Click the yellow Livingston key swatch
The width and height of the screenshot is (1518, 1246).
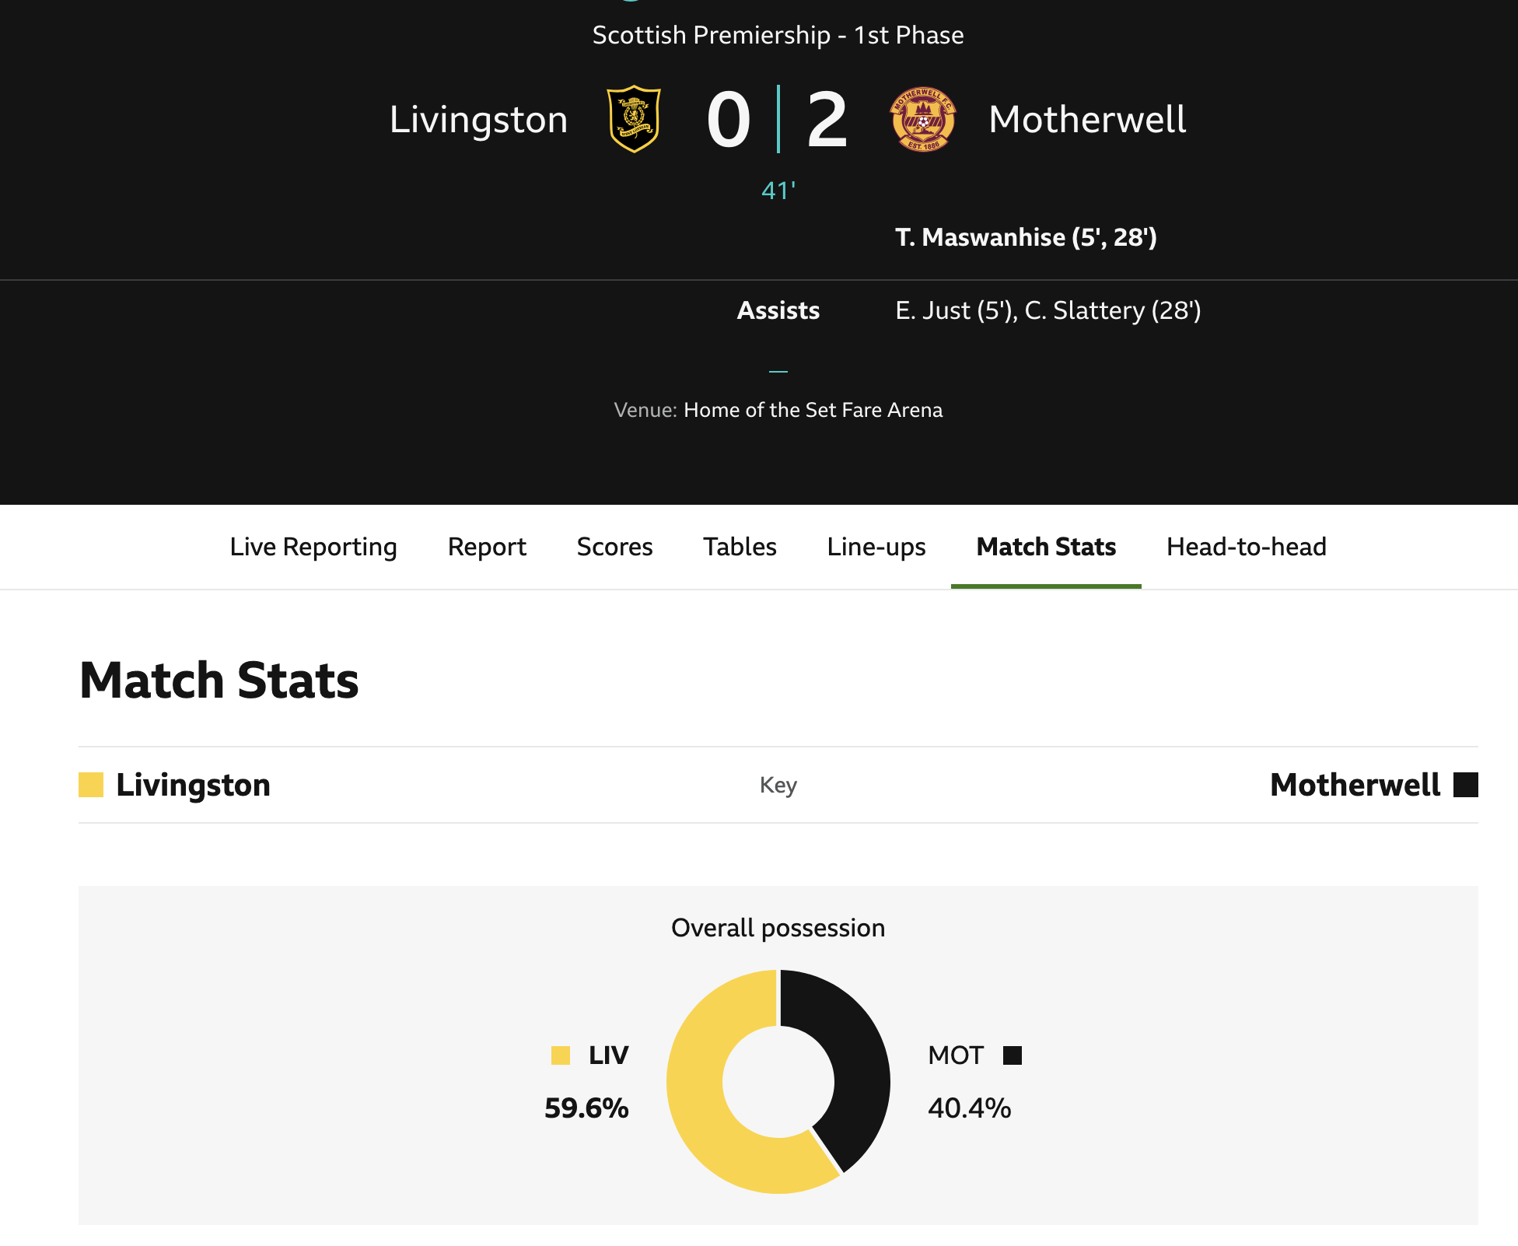(91, 785)
